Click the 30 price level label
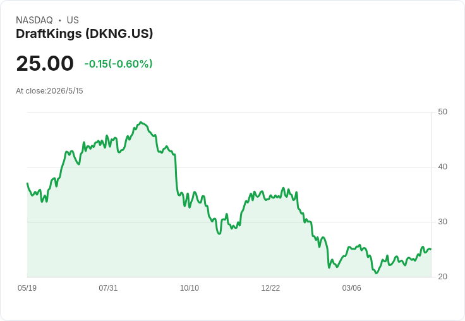Viewport: 465px width, 321px height. (x=442, y=222)
